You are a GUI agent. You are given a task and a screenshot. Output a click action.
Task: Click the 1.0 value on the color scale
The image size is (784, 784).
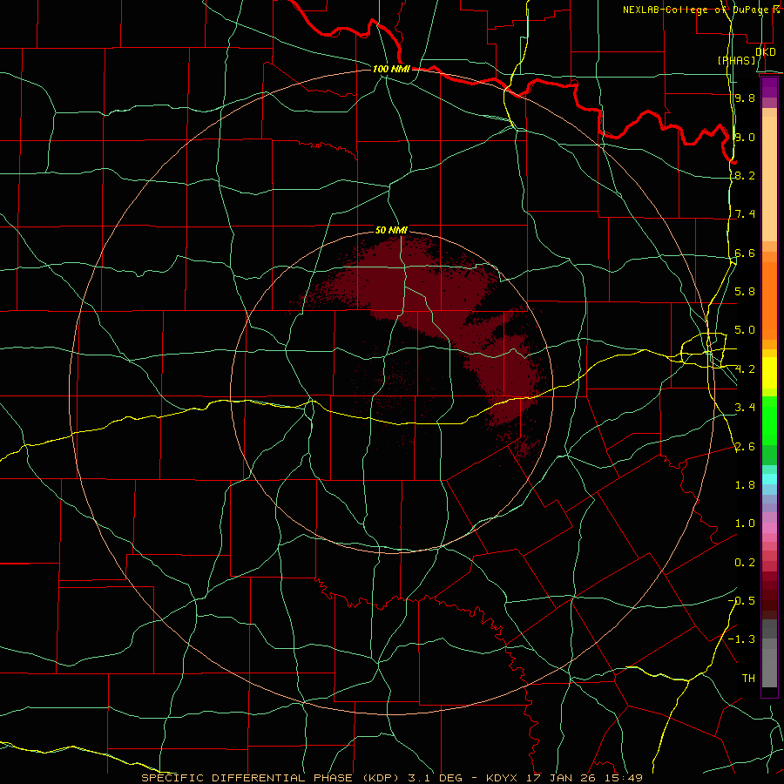pyautogui.click(x=745, y=523)
